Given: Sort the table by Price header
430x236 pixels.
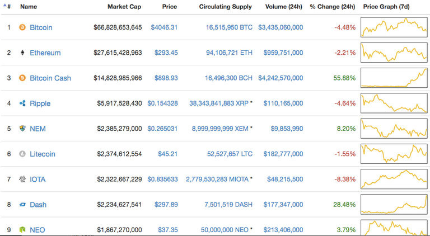Looking at the screenshot, I should pos(170,7).
